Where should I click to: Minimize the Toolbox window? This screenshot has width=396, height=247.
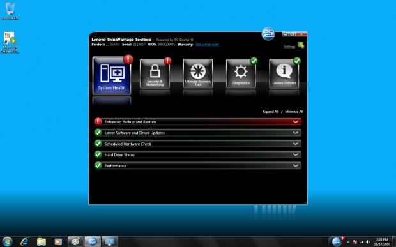pos(286,34)
